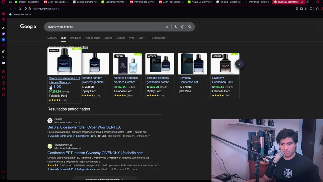Select the Web search tab
The width and height of the screenshot is (323, 182).
[132, 38]
